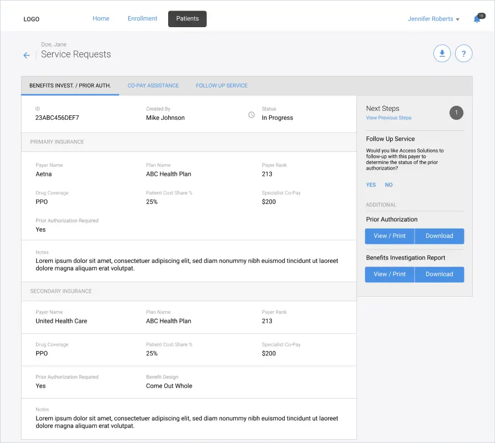Open the Enrollment nav item
The image size is (495, 443).
tap(143, 19)
